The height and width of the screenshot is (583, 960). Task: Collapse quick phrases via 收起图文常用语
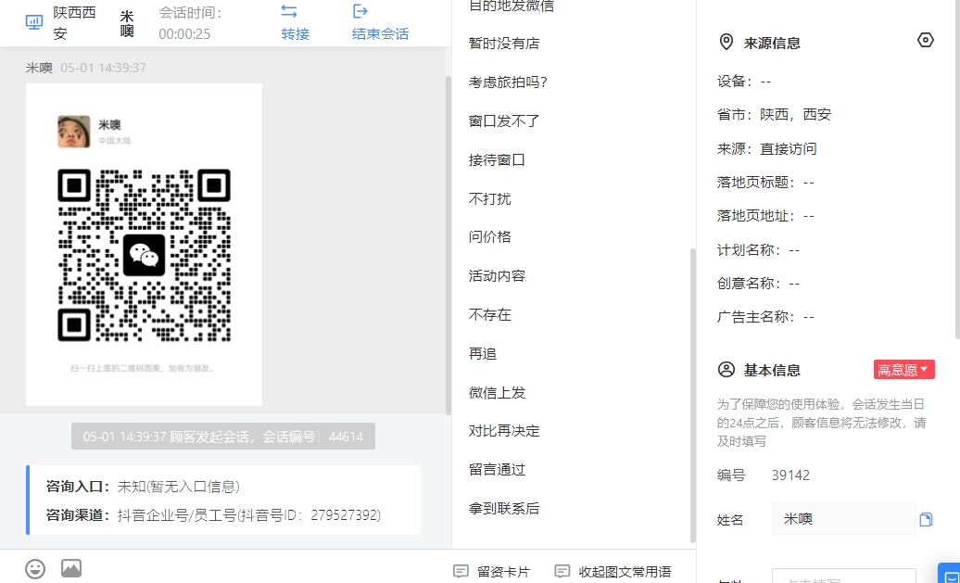pos(613,571)
